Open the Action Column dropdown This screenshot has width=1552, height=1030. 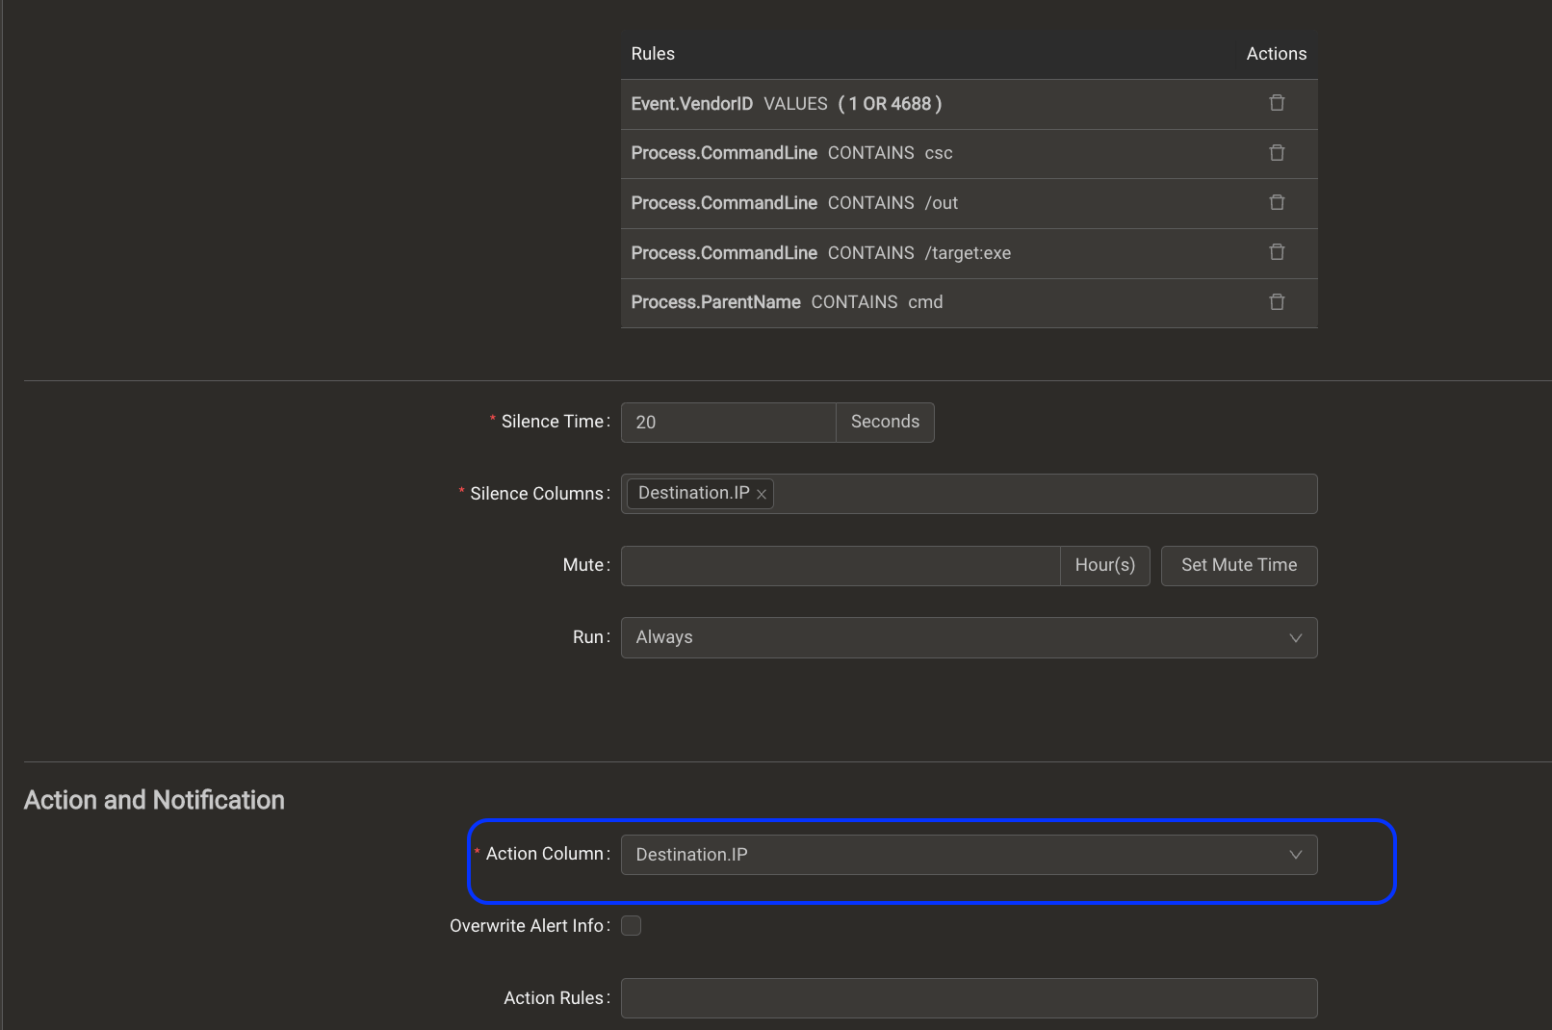(x=968, y=854)
